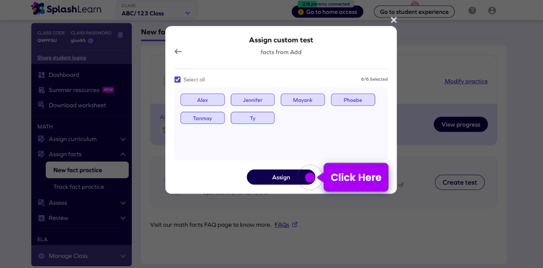Viewport: 543px width, 268px height.
Task: Select Summer resources menu item
Action: (74, 90)
